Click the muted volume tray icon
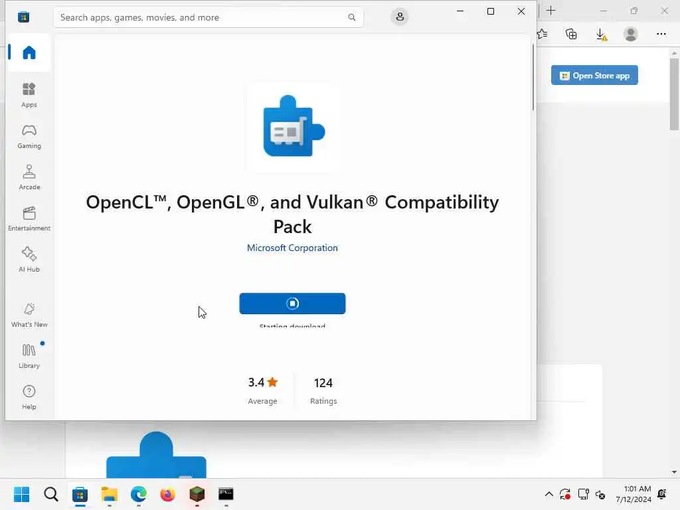 600,494
